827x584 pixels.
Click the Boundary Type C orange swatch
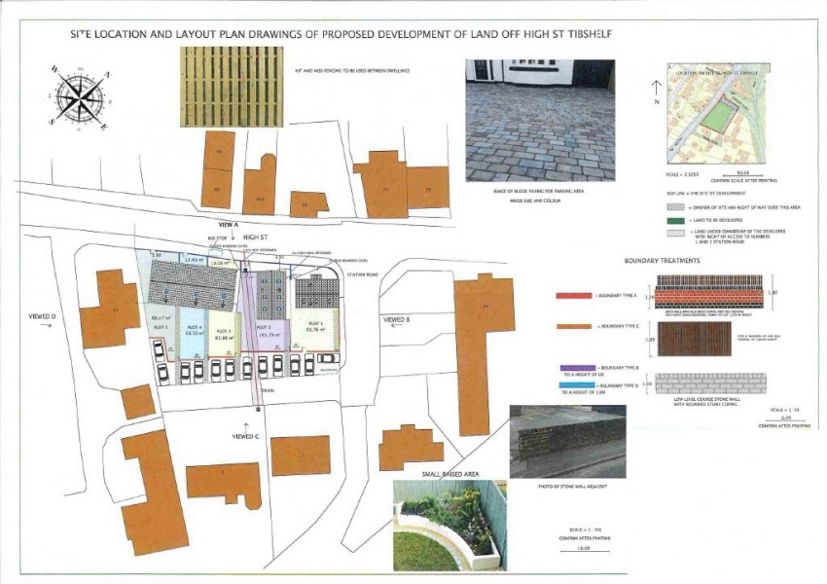pyautogui.click(x=574, y=326)
